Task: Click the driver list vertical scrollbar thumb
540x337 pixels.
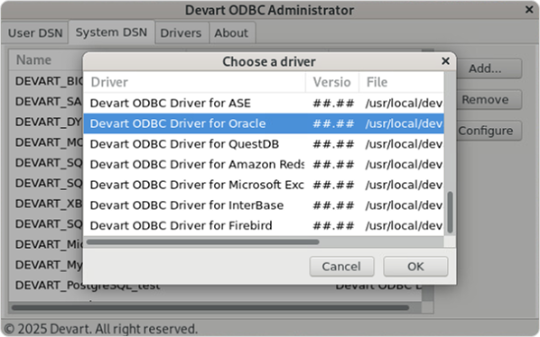Action: [x=450, y=213]
